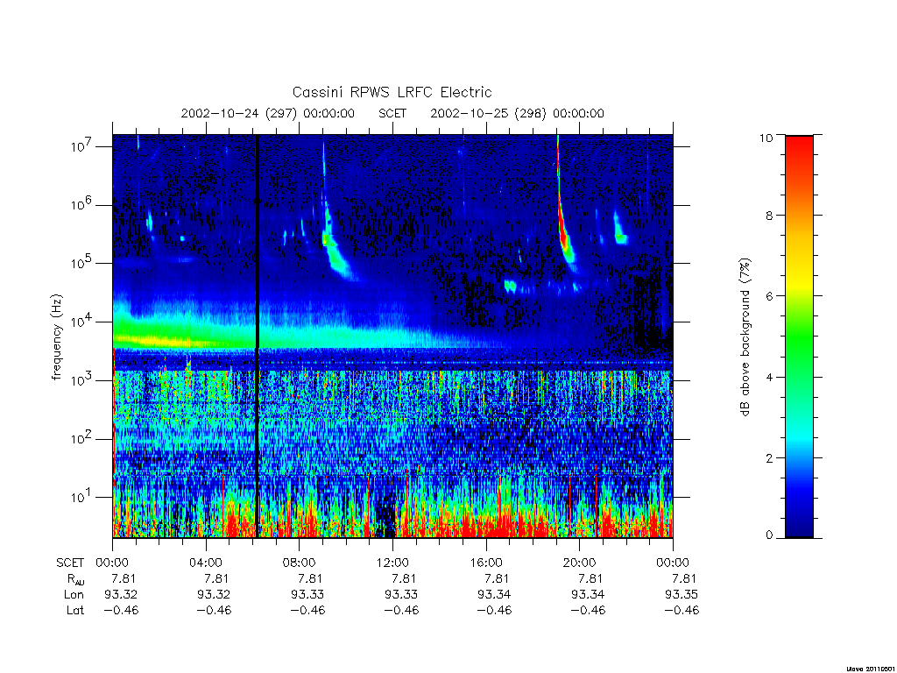The width and height of the screenshot is (897, 673).
Task: Click the yellow-green band near 5 kHz at start
Action: point(154,341)
